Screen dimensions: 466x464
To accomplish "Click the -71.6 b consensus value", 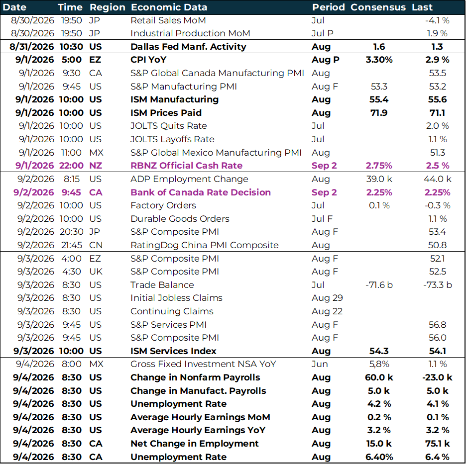I will (379, 285).
